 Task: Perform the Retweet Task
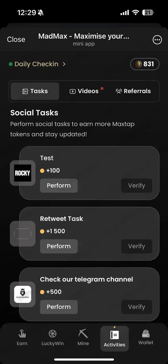[59, 246]
